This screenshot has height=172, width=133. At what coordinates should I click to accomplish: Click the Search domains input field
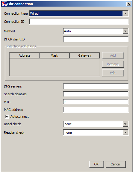coord(96,94)
